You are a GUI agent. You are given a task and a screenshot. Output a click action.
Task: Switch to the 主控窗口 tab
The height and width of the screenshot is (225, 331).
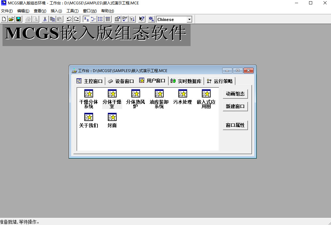pyautogui.click(x=90, y=81)
